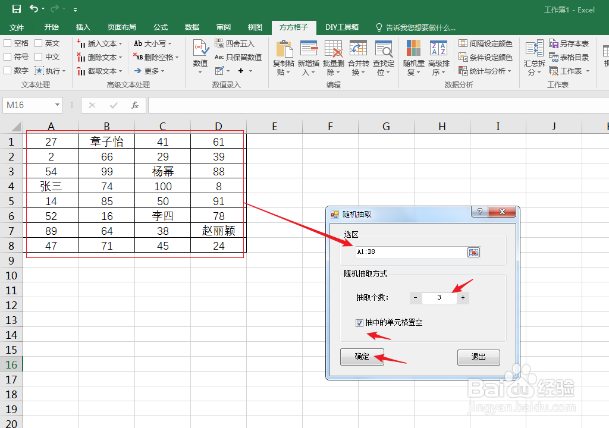Click 表格目录 tool
Screen dimensions: 609x428
click(569, 57)
